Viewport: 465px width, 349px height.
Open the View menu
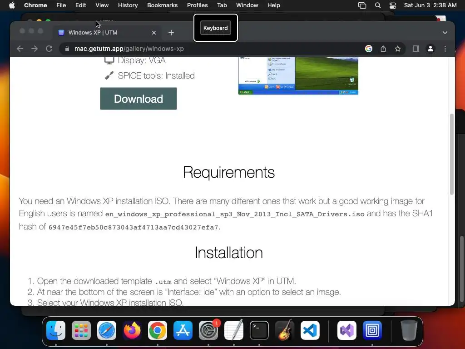(x=102, y=5)
